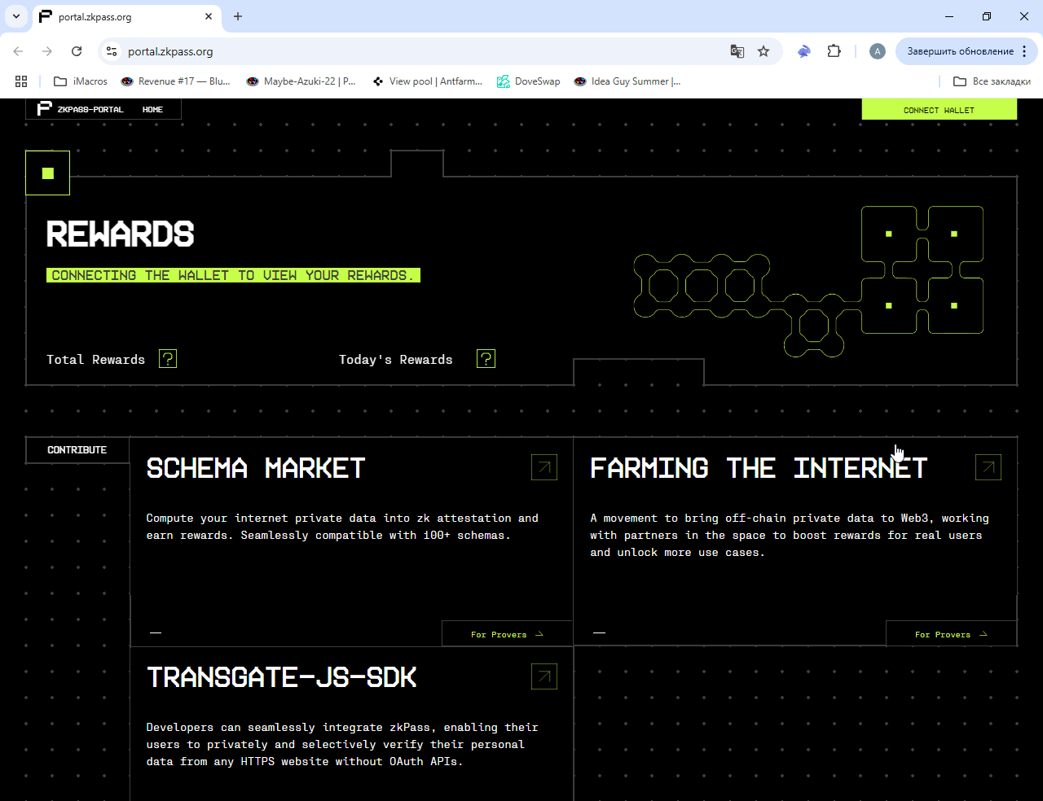Screen dimensions: 1043x801
Task: Click Total Rewards question mark icon
Action: point(168,359)
